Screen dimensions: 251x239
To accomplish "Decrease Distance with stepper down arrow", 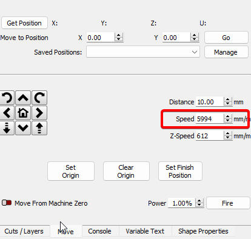I will click(x=228, y=104).
